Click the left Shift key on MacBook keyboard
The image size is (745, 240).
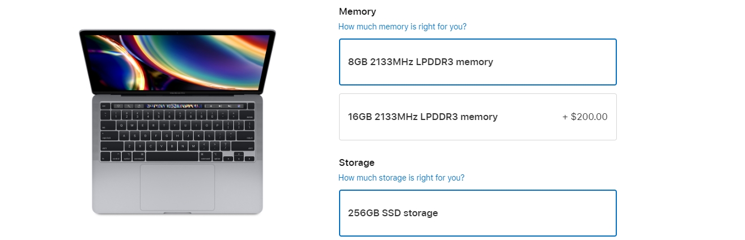click(x=112, y=146)
